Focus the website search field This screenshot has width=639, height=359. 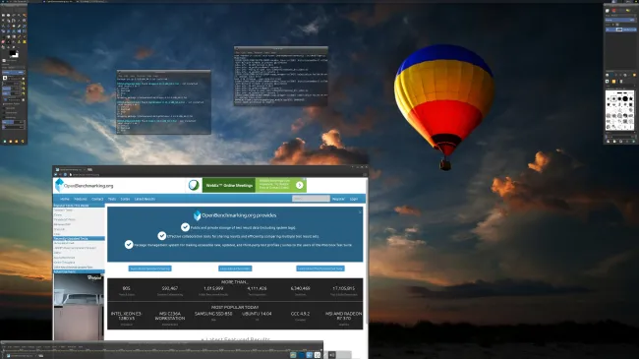(x=311, y=199)
